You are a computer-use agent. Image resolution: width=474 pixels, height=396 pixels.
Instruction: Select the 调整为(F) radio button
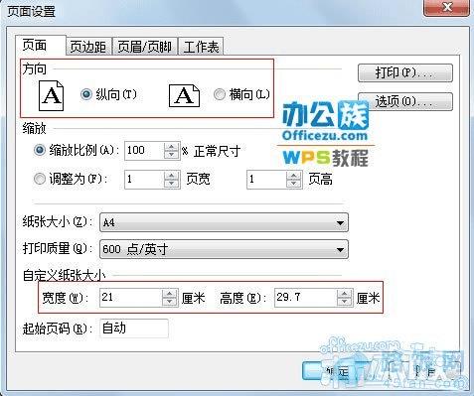pyautogui.click(x=40, y=179)
